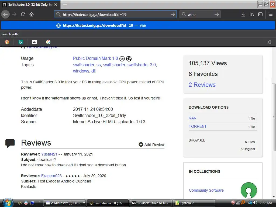
Task: Click the go arrow in the URL bar
Action: click(x=173, y=15)
